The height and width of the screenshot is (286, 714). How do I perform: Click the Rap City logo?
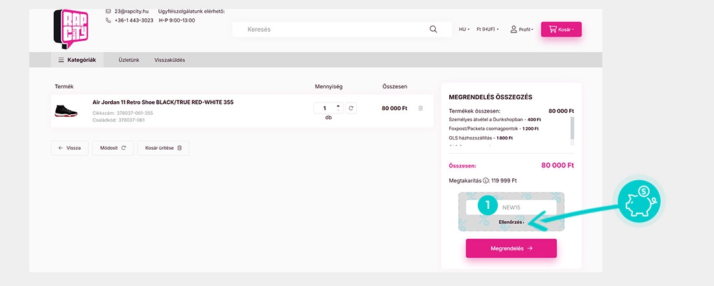(71, 29)
